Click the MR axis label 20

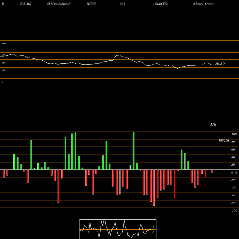tap(233, 165)
